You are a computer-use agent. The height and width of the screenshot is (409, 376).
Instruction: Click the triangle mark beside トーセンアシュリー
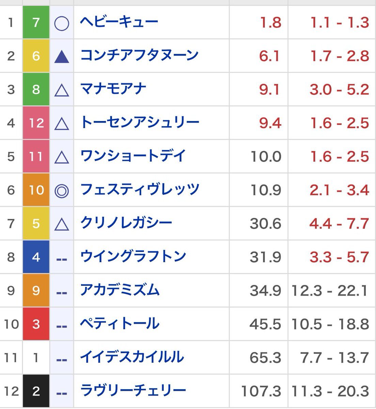click(62, 124)
